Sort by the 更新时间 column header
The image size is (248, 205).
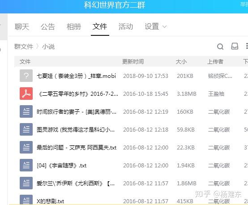tap(133, 61)
